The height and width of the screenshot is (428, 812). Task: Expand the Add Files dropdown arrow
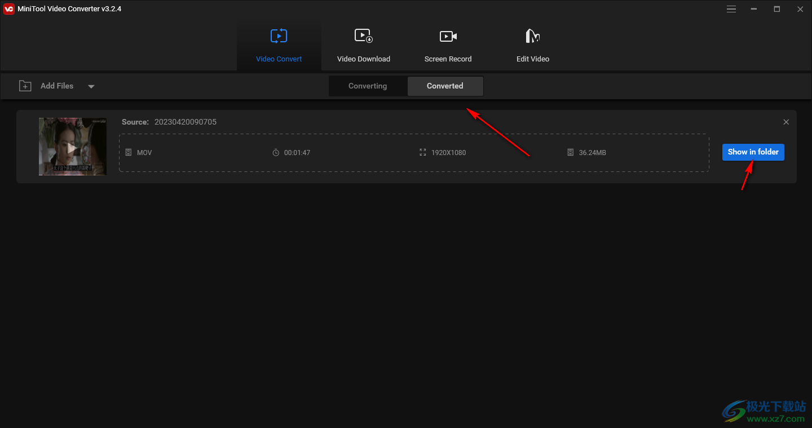pyautogui.click(x=91, y=86)
